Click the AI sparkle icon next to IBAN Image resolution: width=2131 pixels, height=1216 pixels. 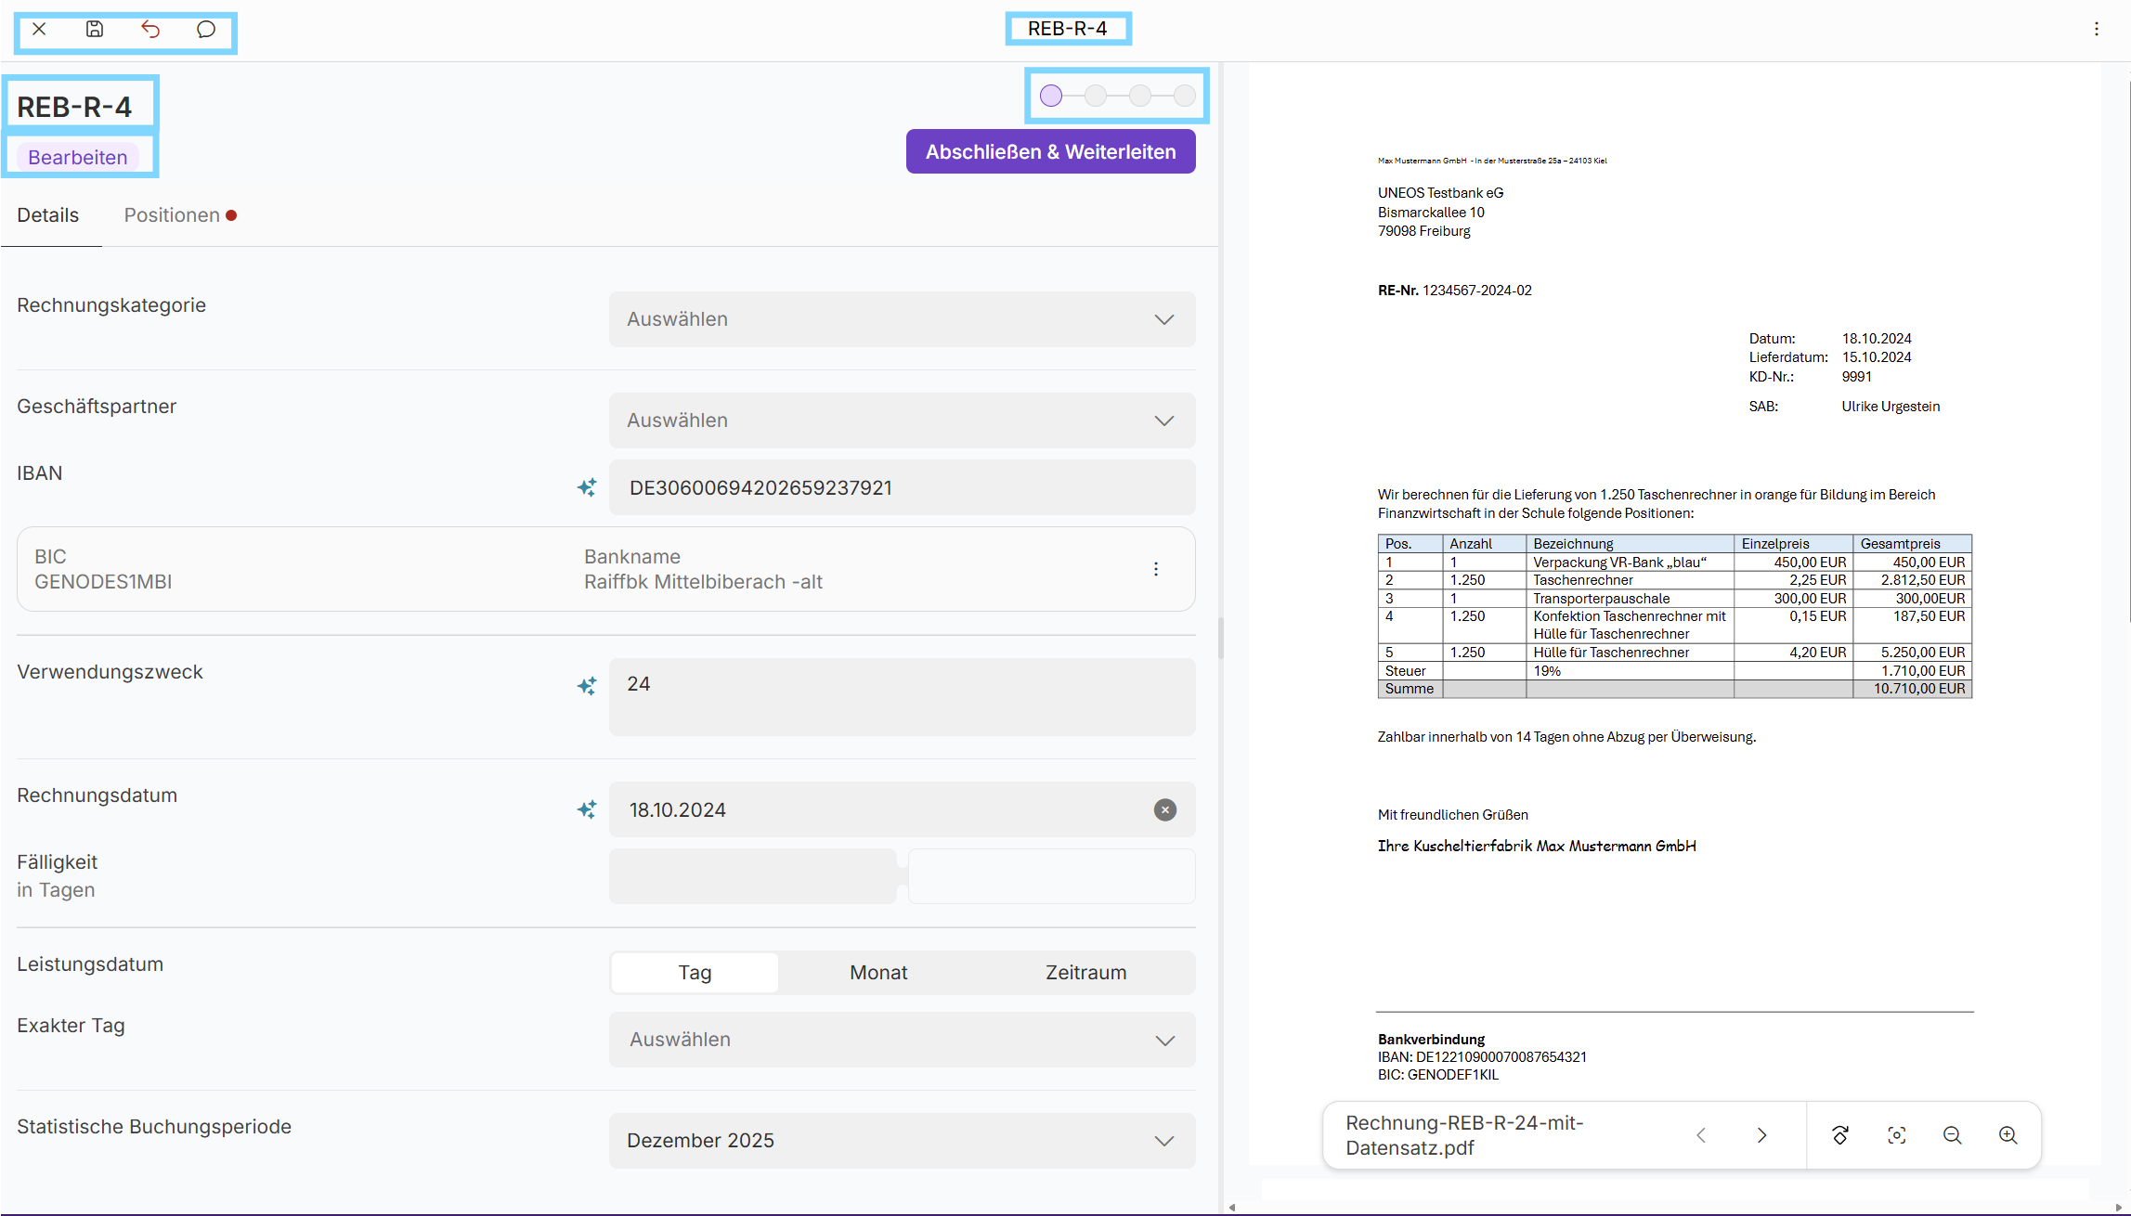point(587,487)
